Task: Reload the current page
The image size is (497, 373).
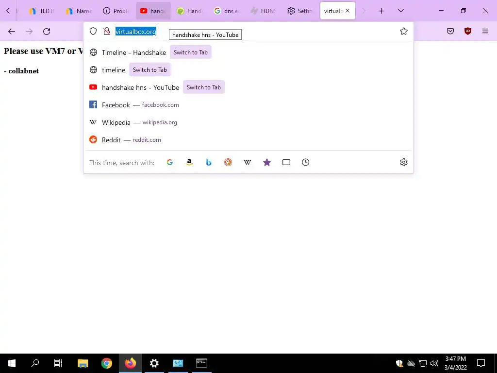Action: click(x=47, y=32)
